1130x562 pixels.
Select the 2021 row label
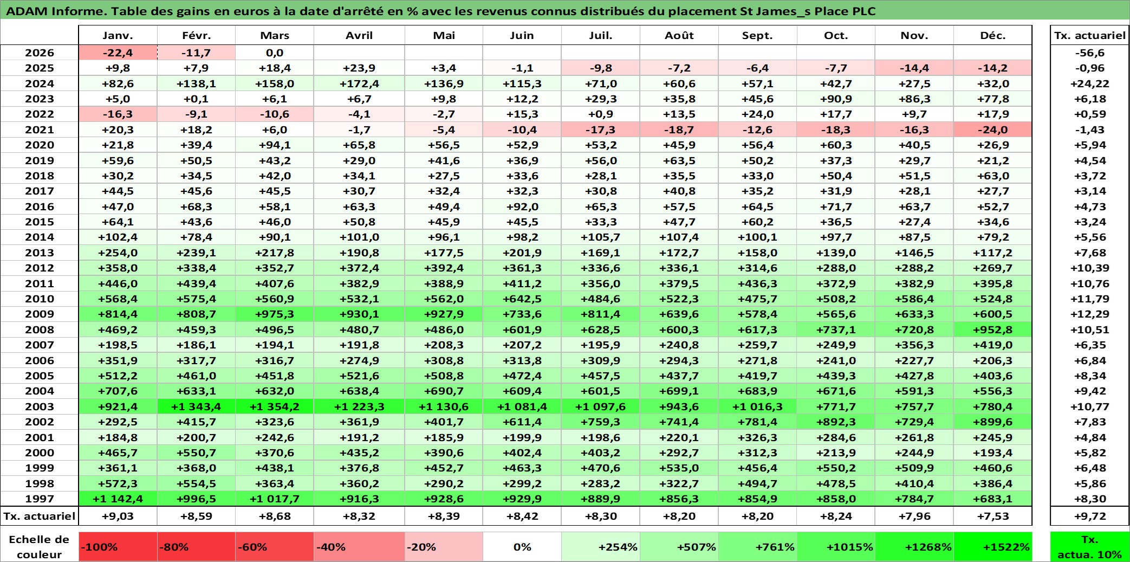pyautogui.click(x=40, y=130)
